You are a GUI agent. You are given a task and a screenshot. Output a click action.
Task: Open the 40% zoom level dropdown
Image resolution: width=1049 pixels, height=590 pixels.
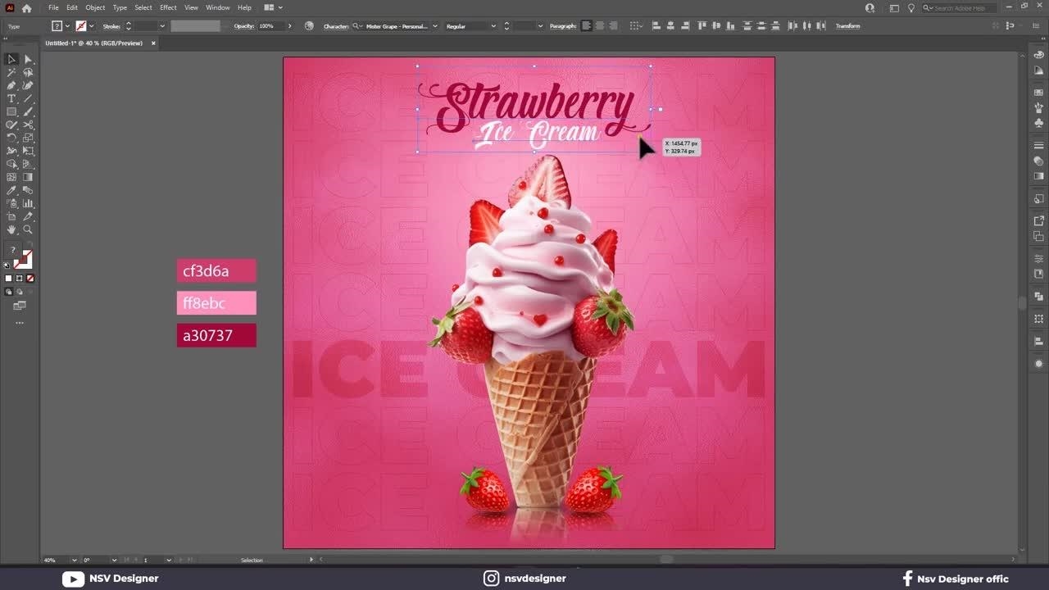(x=74, y=560)
